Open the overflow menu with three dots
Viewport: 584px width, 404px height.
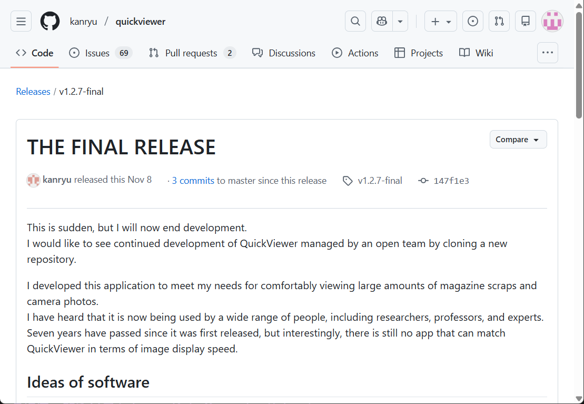547,53
